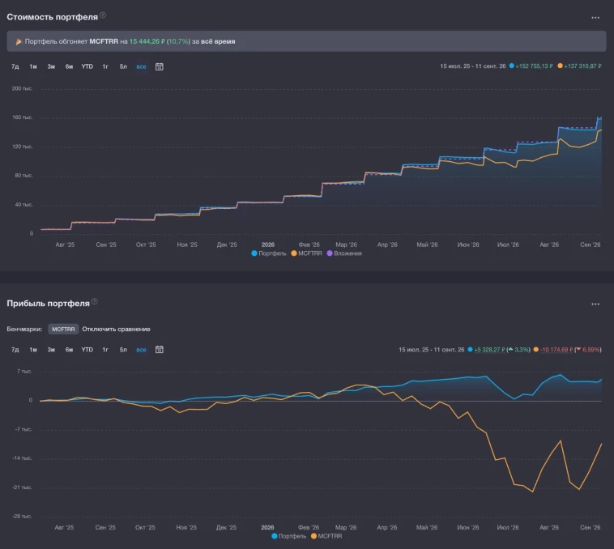The height and width of the screenshot is (549, 614).
Task: Click blue portfolio color dot near +152 755,13
Action: (511, 66)
